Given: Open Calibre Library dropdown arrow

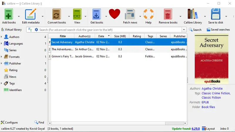Looking at the screenshot, I should (205, 16).
